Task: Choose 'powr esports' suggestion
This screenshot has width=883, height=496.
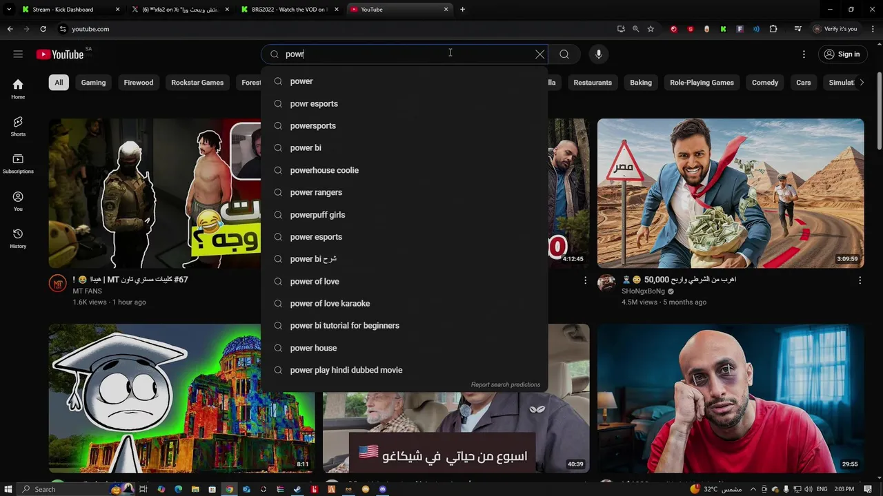Action: tap(404, 103)
